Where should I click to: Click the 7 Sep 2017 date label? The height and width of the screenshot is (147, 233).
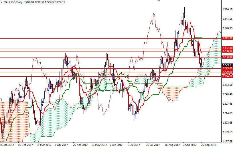(190, 145)
